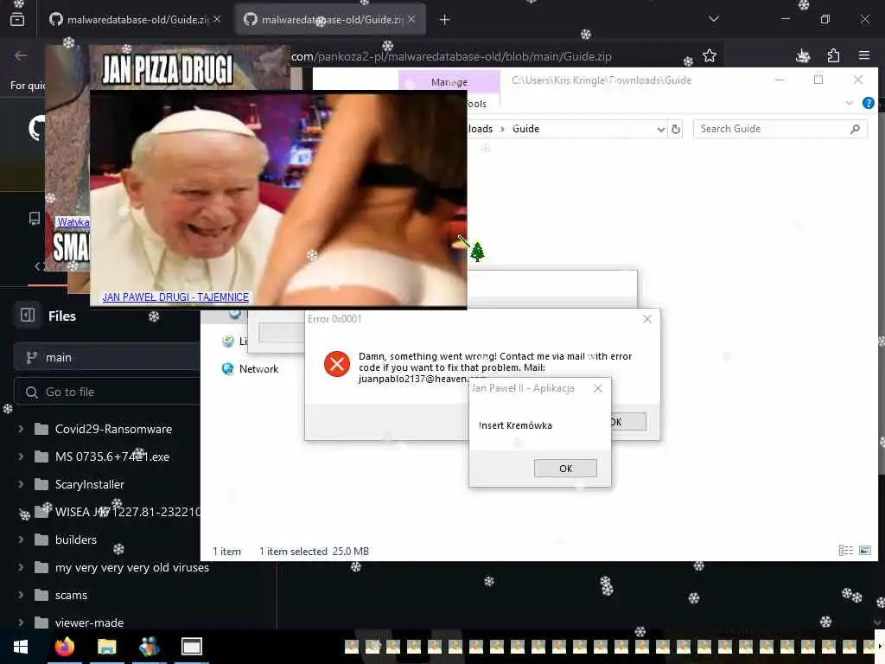Open the Firefox extensions icon
This screenshot has height=664, width=885.
point(833,55)
